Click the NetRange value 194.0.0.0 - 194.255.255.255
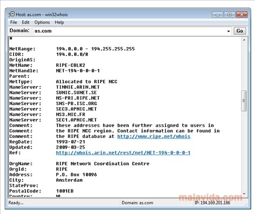 [x=96, y=49]
